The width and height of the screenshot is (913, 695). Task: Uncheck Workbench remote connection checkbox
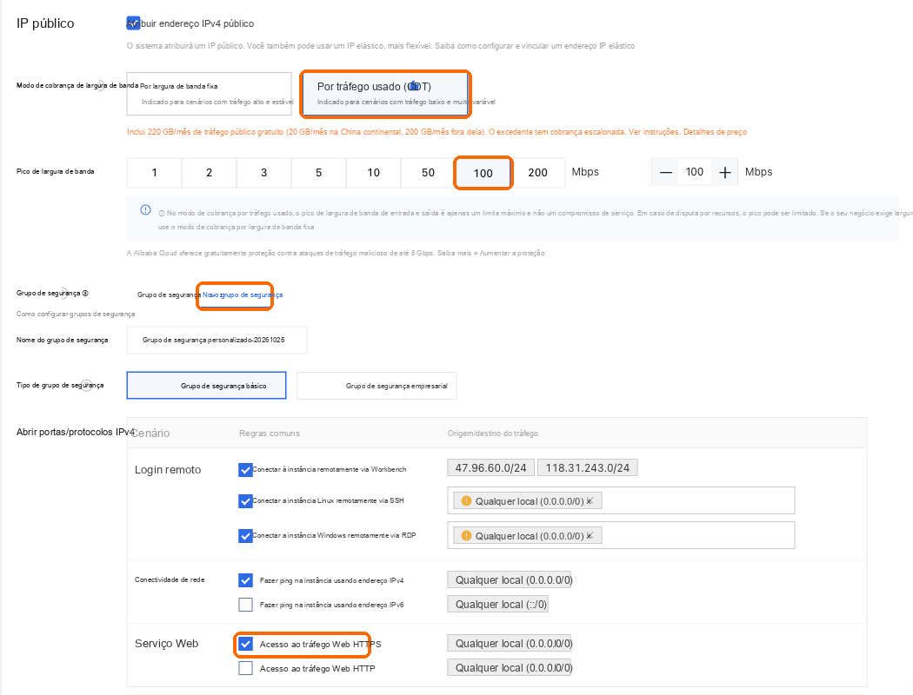[245, 469]
